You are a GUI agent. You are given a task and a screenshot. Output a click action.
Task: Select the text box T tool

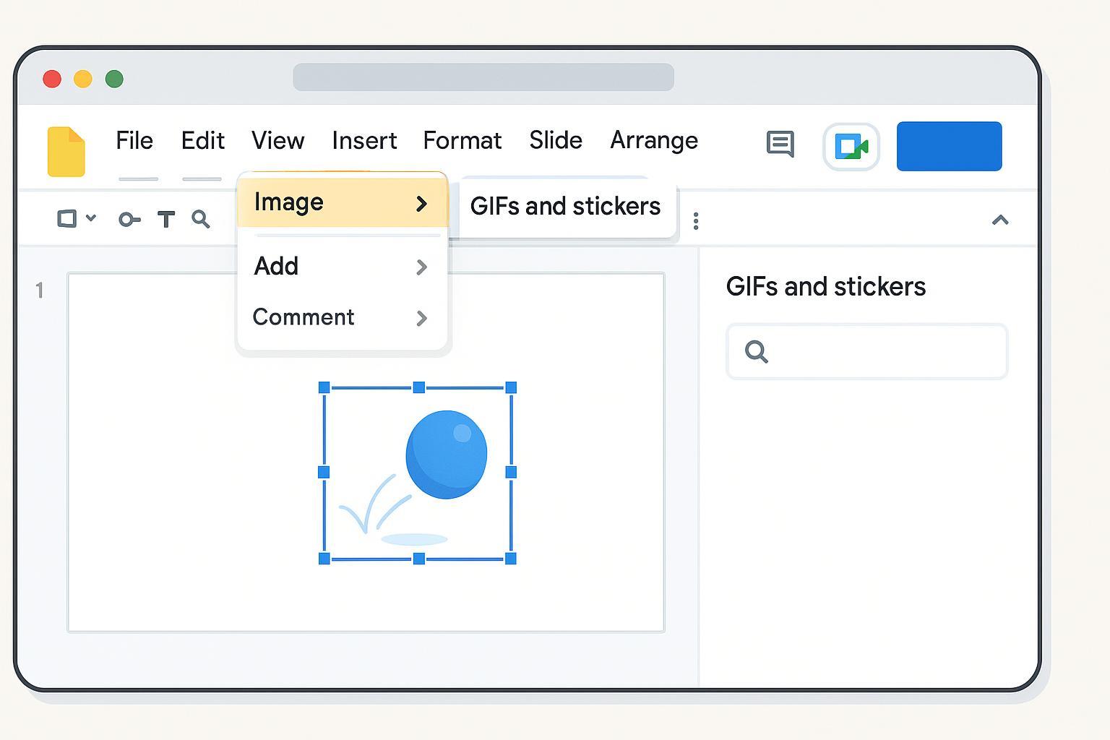click(x=166, y=220)
